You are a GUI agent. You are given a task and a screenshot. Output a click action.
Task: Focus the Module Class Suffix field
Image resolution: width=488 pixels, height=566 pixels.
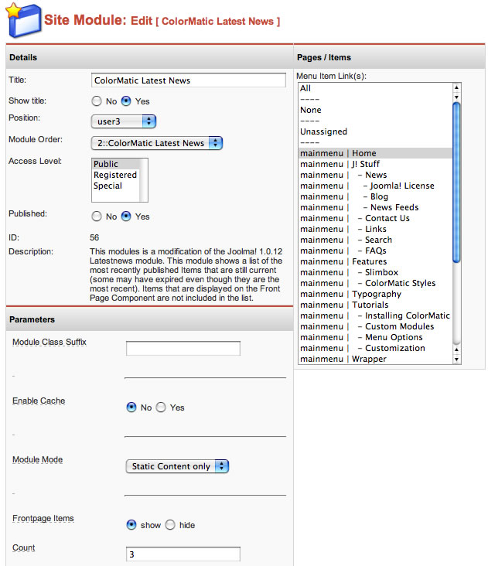coord(183,349)
